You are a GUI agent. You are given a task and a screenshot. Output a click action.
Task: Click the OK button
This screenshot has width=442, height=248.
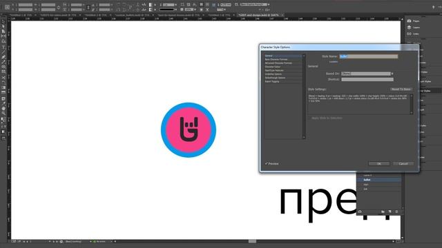tap(379, 164)
